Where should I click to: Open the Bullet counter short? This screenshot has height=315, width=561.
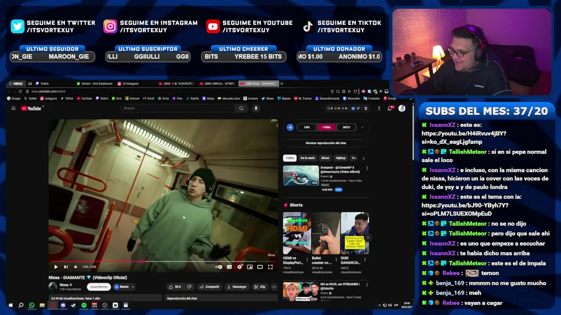coord(326,233)
